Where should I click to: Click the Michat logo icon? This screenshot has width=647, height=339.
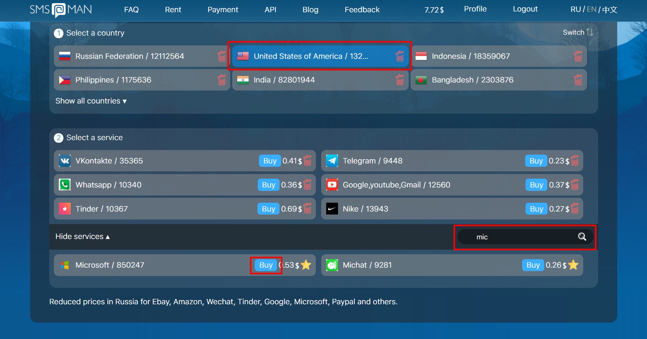click(x=332, y=265)
